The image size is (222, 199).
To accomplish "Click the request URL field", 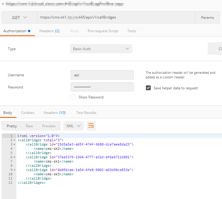I will pyautogui.click(x=116, y=17).
